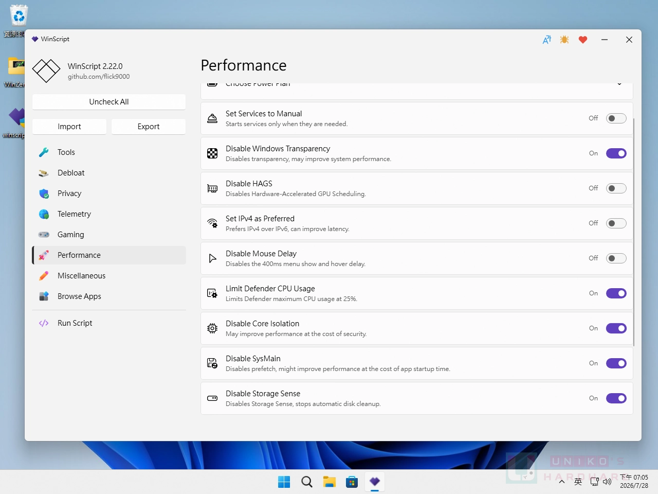The height and width of the screenshot is (494, 658).
Task: Open the taskbar clock and date
Action: click(x=634, y=482)
